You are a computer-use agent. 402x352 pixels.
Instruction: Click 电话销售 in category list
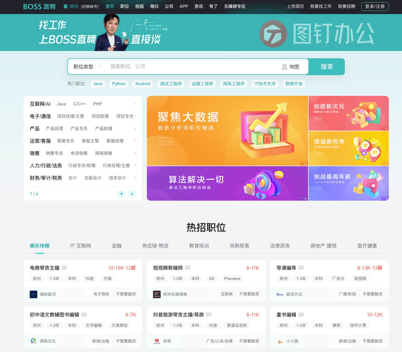[79, 153]
